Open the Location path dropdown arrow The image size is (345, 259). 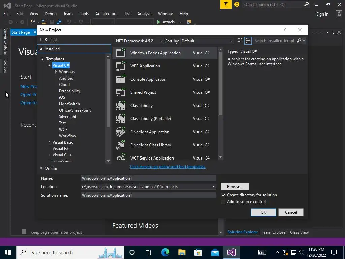coord(213,187)
